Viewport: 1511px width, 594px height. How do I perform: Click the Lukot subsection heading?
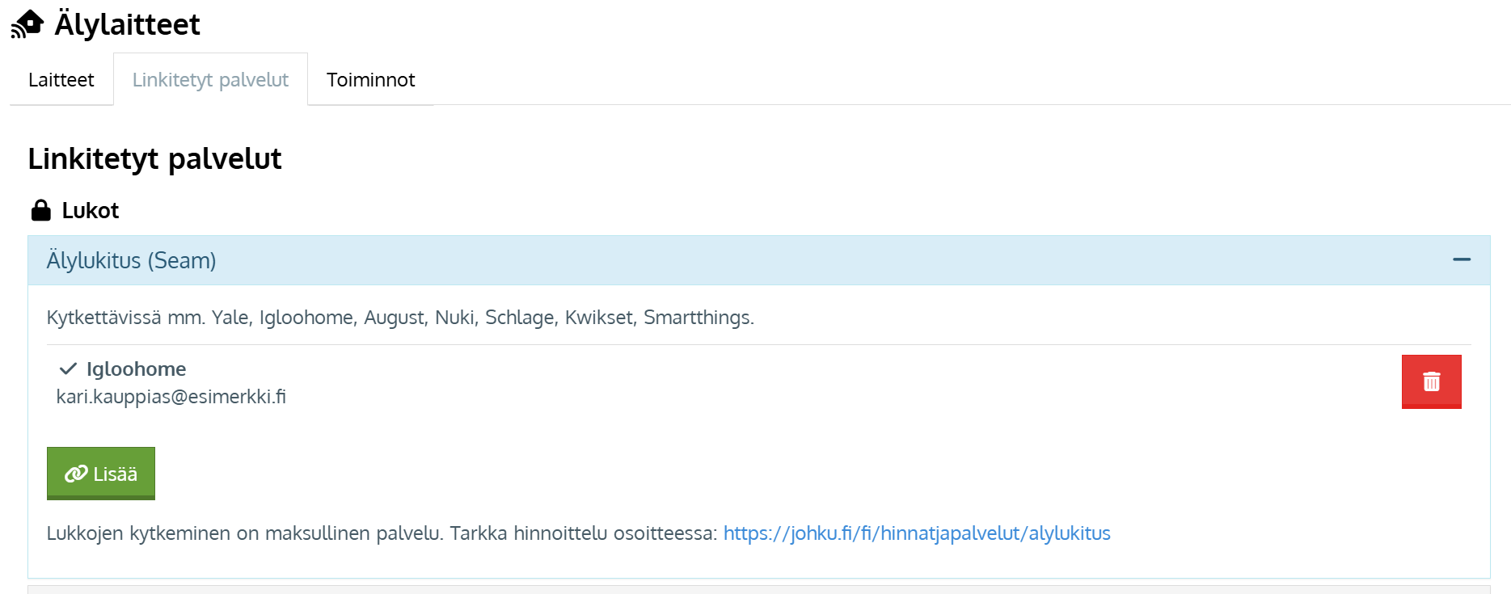pos(91,211)
